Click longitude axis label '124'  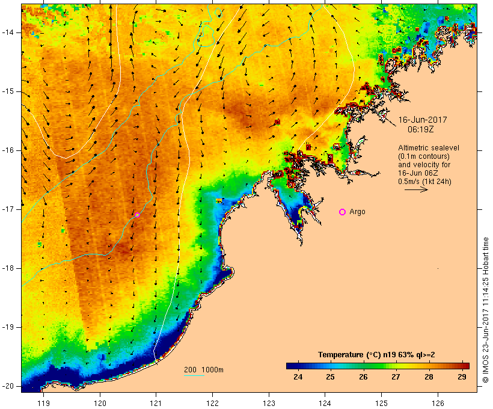coord(325,403)
